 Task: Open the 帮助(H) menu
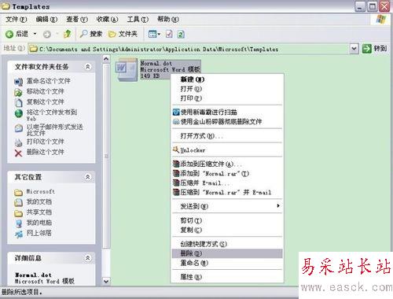(168, 20)
